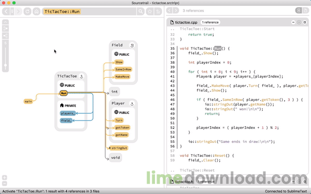Screen dimensions: 311x194
Task: Go back in navigation history
Action: pyautogui.click(x=6, y=11)
